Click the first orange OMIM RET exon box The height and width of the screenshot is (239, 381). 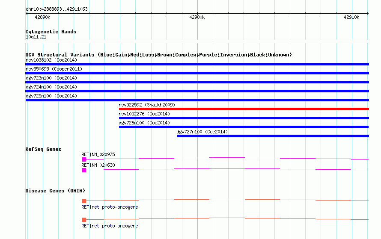pos(84,201)
